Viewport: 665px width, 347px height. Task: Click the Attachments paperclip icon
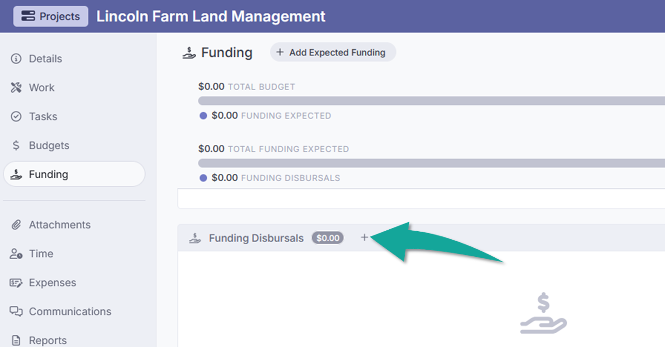pos(16,225)
